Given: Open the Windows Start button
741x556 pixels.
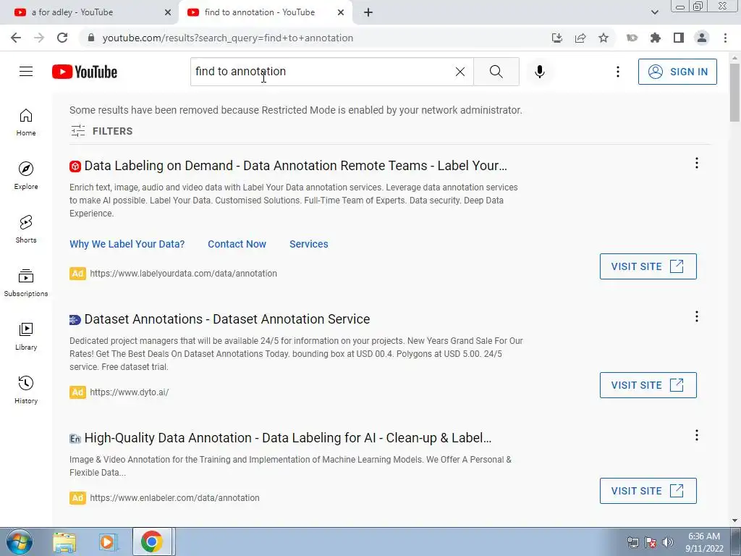Looking at the screenshot, I should pyautogui.click(x=19, y=542).
